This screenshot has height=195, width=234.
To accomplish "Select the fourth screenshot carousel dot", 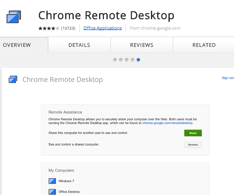I will pyautogui.click(x=132, y=60).
